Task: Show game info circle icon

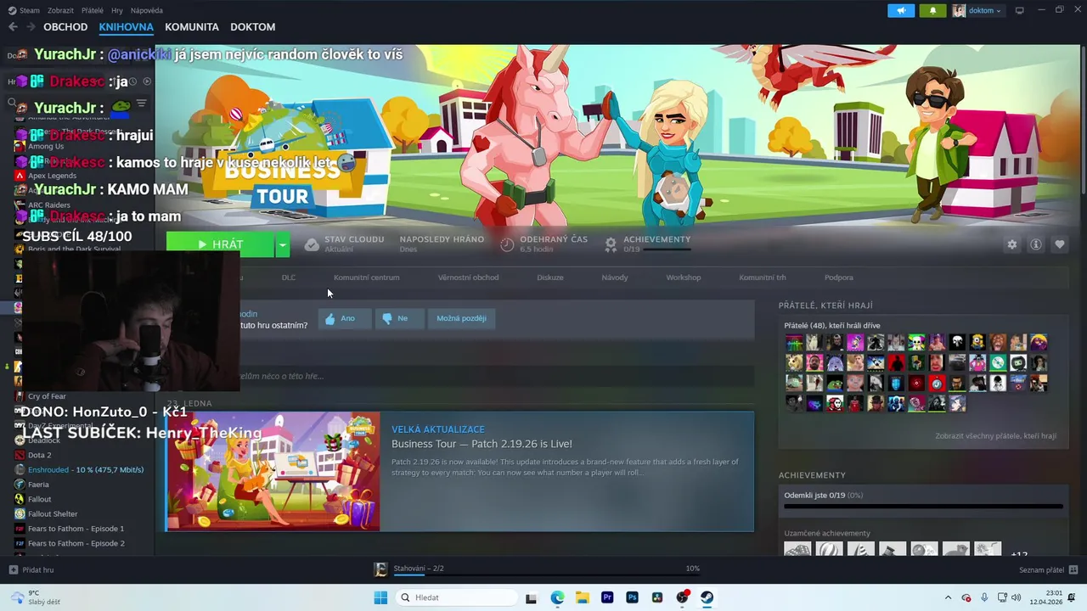Action: (1036, 244)
